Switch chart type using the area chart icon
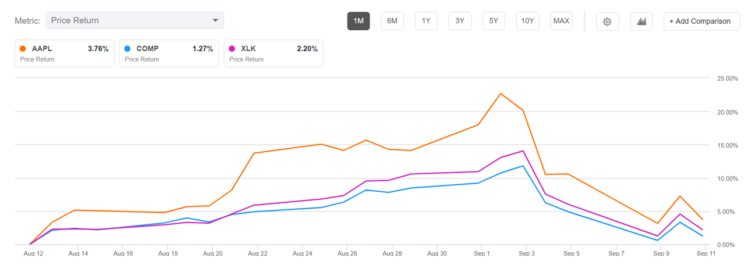745x265 pixels. [x=641, y=22]
